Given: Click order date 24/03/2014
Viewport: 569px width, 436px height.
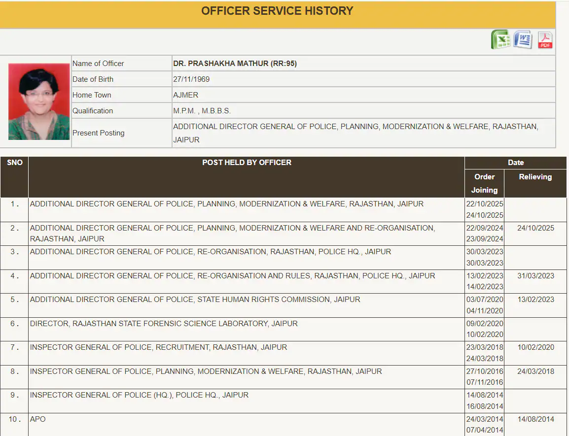Looking at the screenshot, I should click(x=485, y=419).
